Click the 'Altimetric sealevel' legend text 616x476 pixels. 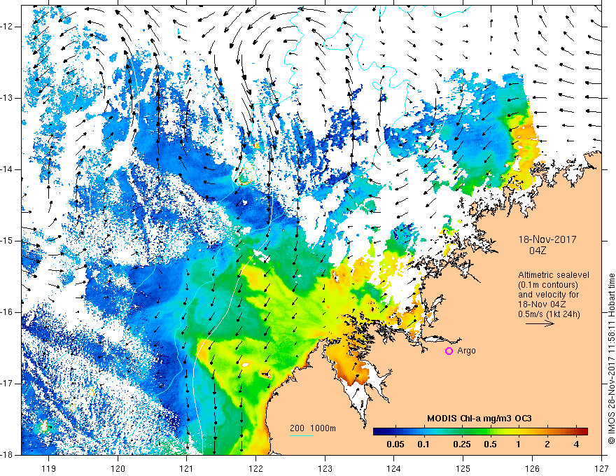pos(554,275)
